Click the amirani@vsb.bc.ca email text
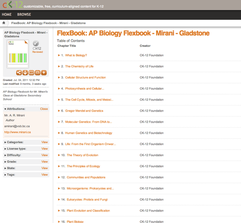Screen dimensions: 241x223 [17, 126]
